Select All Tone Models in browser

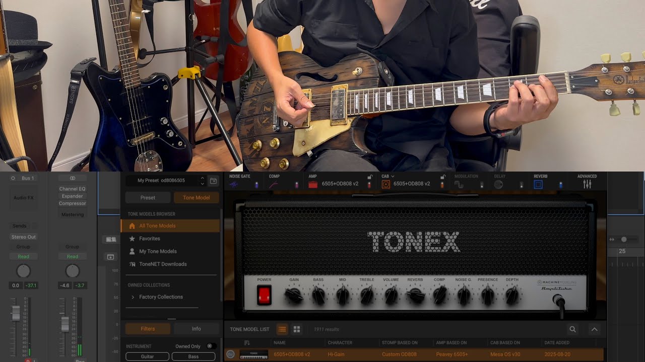[170, 226]
